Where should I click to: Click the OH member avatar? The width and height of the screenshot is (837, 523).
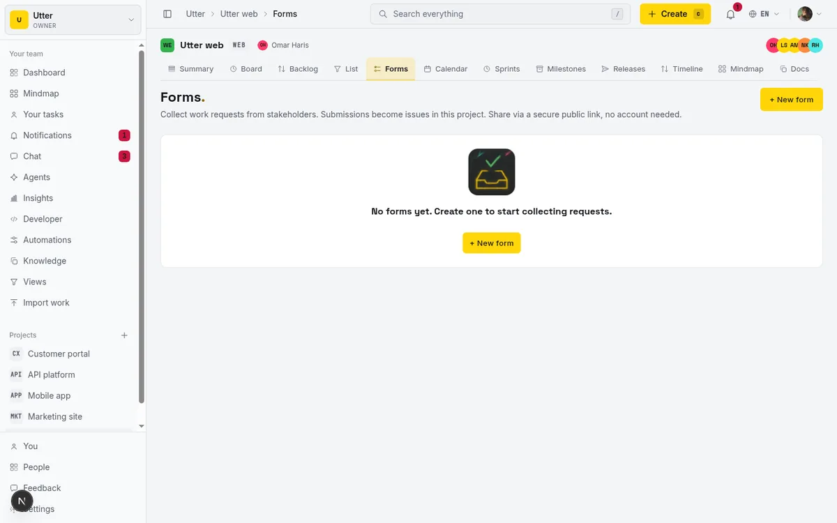tap(773, 45)
